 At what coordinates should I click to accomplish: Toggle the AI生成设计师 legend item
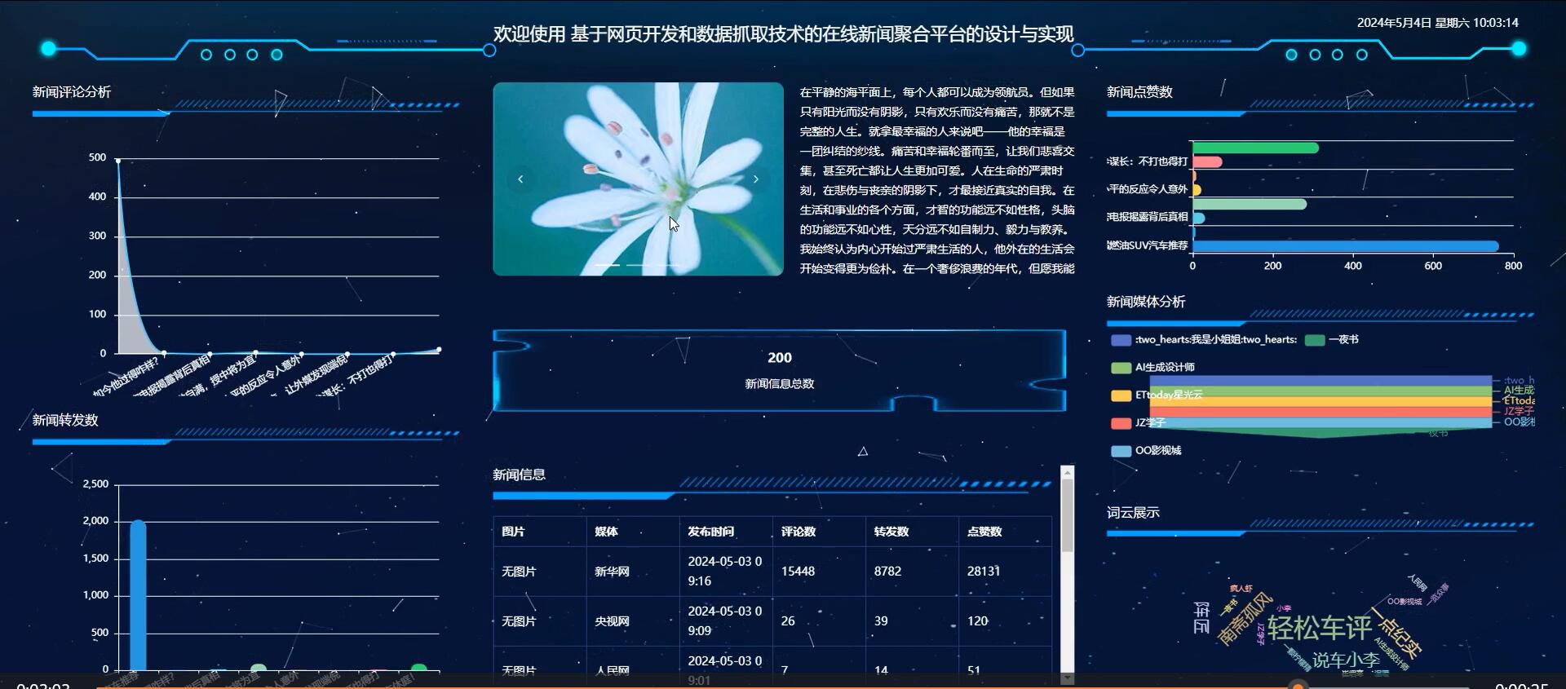coord(1153,368)
